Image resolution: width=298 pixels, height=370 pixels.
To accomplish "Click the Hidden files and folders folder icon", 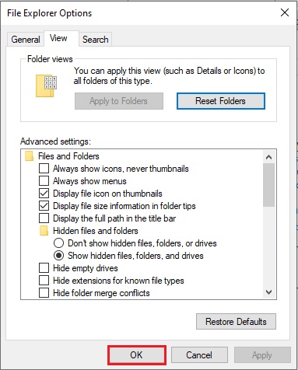I will pos(44,231).
